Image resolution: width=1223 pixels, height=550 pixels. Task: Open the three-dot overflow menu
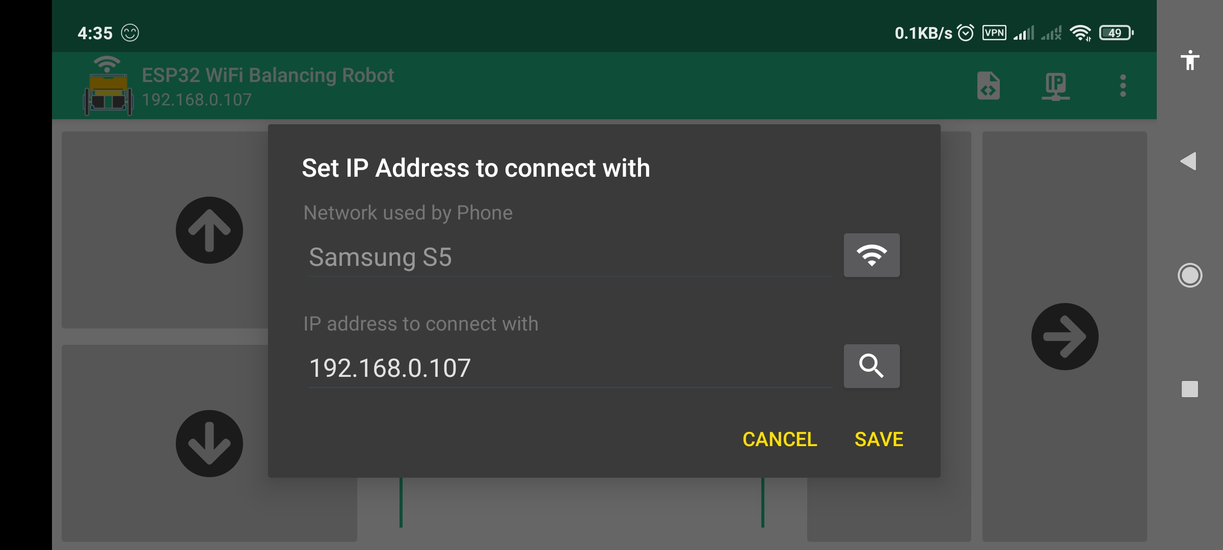[x=1123, y=86]
